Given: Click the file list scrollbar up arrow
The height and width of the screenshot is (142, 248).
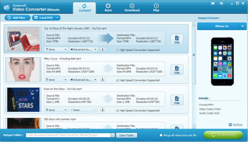Looking at the screenshot, I should coord(194,24).
